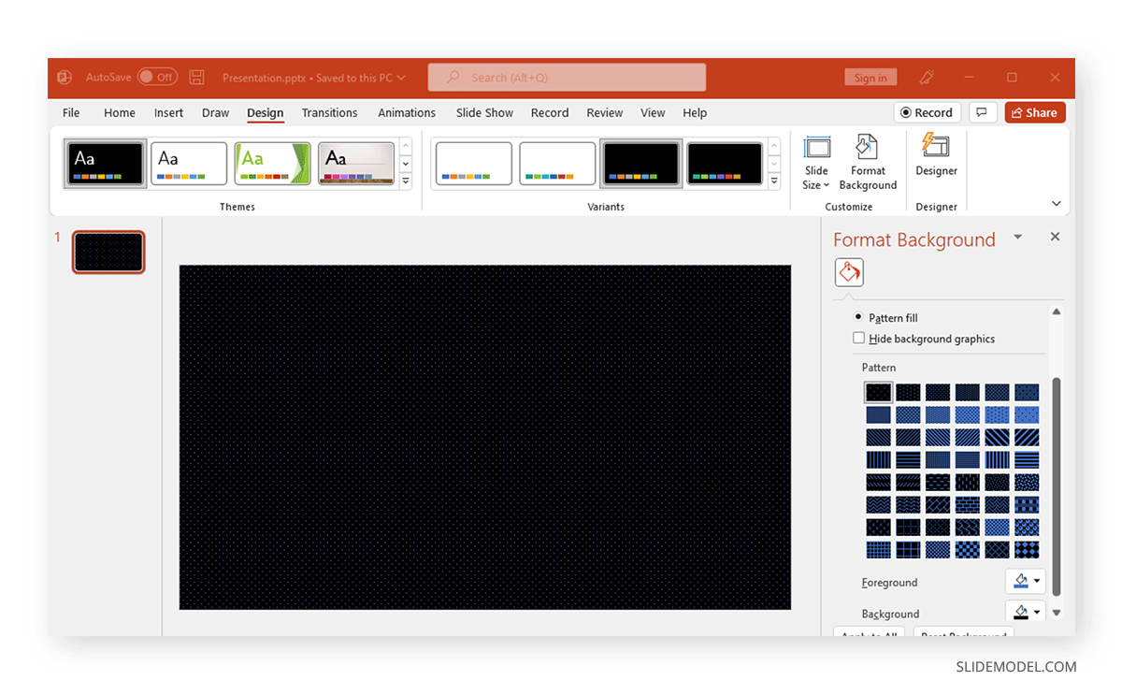Select the Fill icon in Format Background pane

[848, 272]
